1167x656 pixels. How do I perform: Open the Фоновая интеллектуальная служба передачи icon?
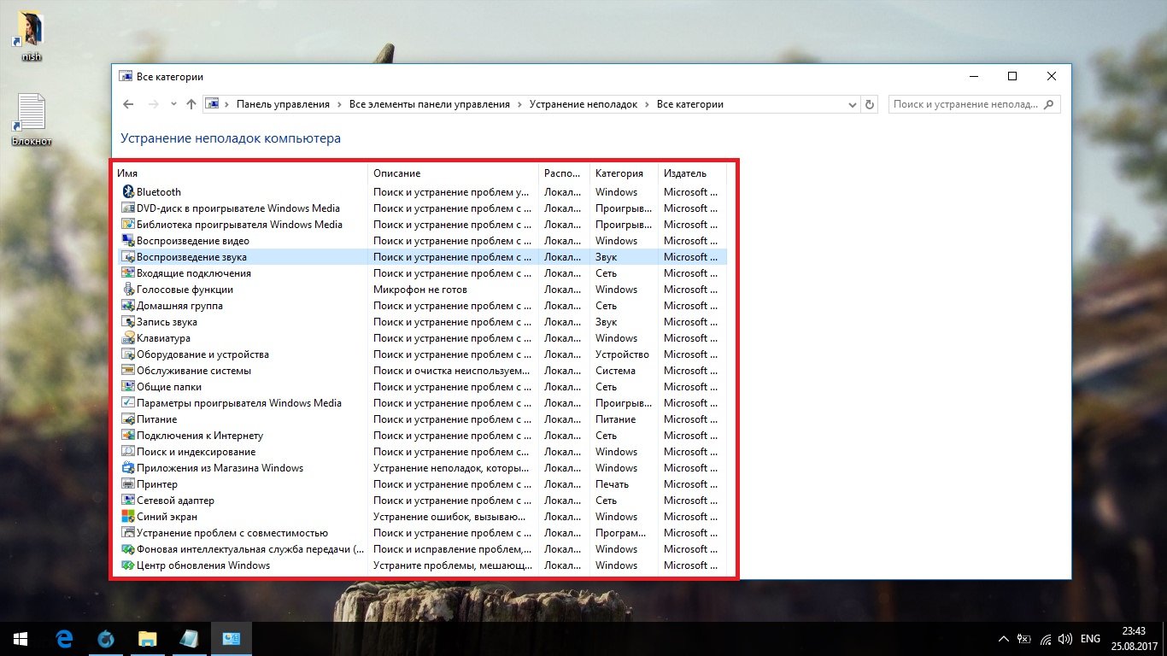click(128, 549)
